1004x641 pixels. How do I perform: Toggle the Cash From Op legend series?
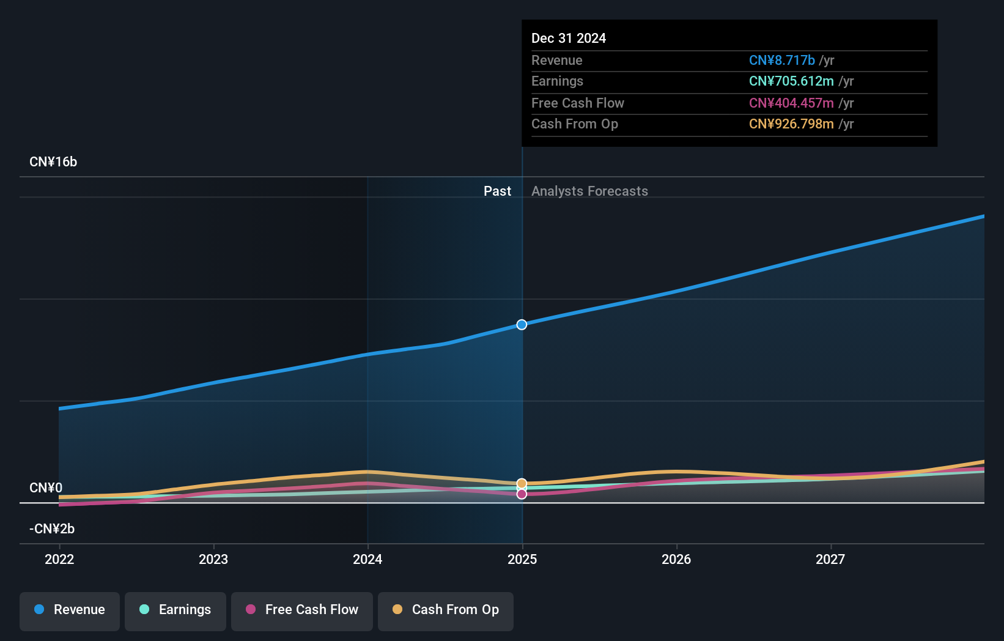coord(446,611)
